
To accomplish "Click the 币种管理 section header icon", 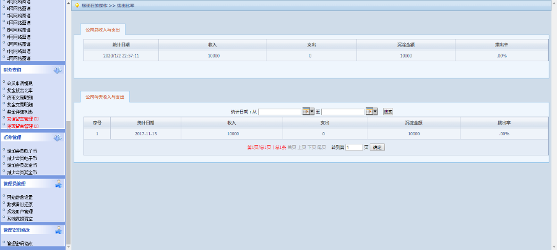I will pos(58,138).
